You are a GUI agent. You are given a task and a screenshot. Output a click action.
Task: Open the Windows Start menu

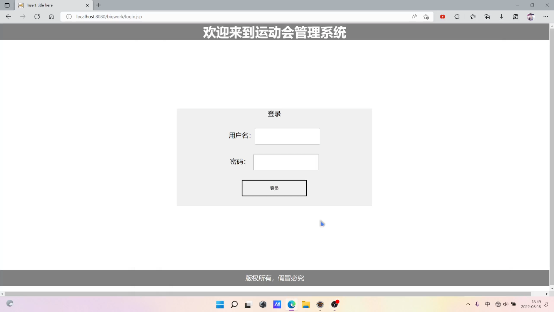[220, 304]
